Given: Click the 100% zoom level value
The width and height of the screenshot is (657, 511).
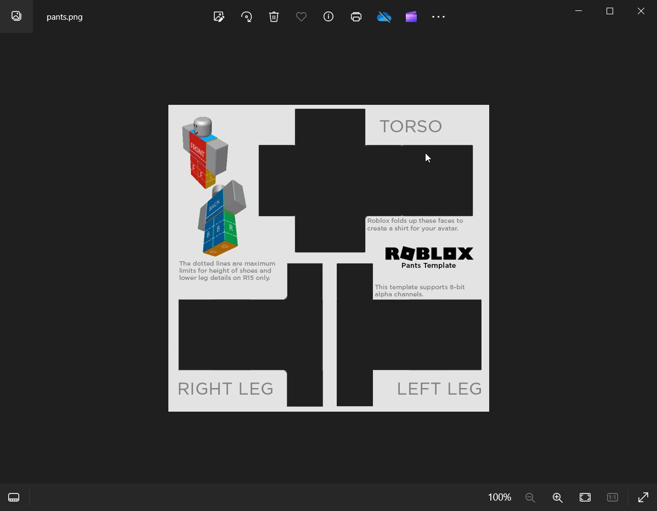Looking at the screenshot, I should (500, 497).
